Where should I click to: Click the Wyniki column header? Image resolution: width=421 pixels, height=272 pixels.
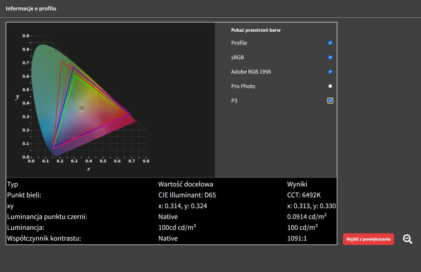297,184
